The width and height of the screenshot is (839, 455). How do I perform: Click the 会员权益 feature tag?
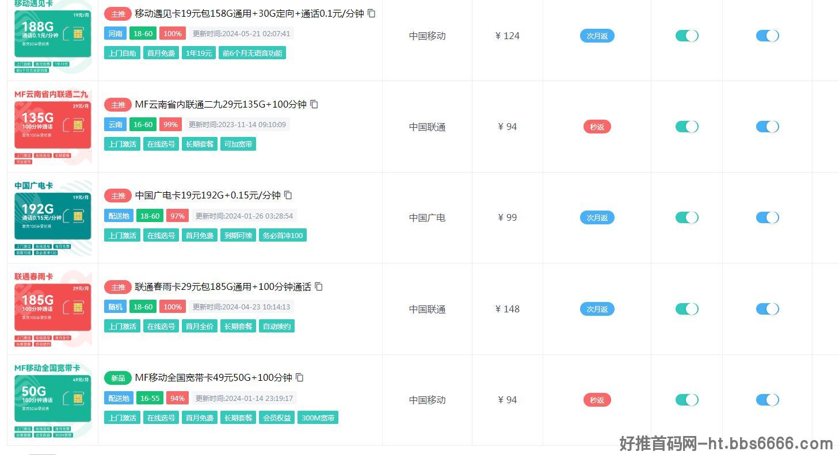277,418
